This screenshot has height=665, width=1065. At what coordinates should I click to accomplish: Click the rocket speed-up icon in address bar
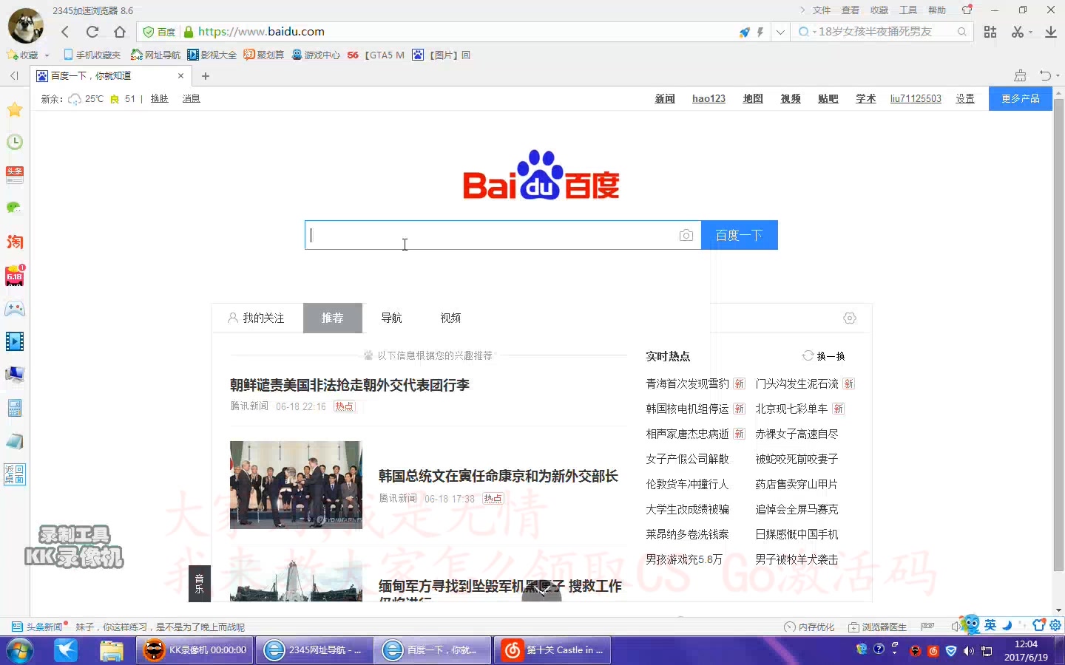tap(745, 32)
